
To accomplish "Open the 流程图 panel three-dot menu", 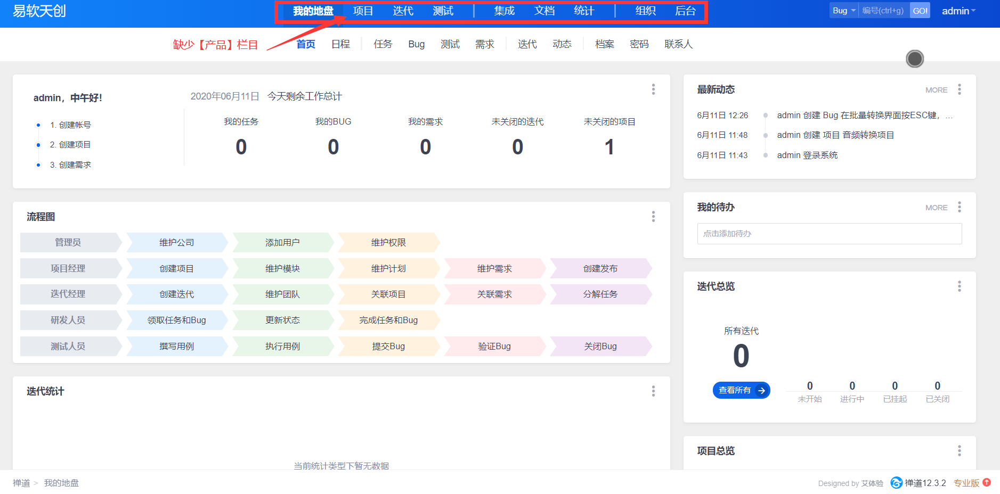I will point(653,217).
